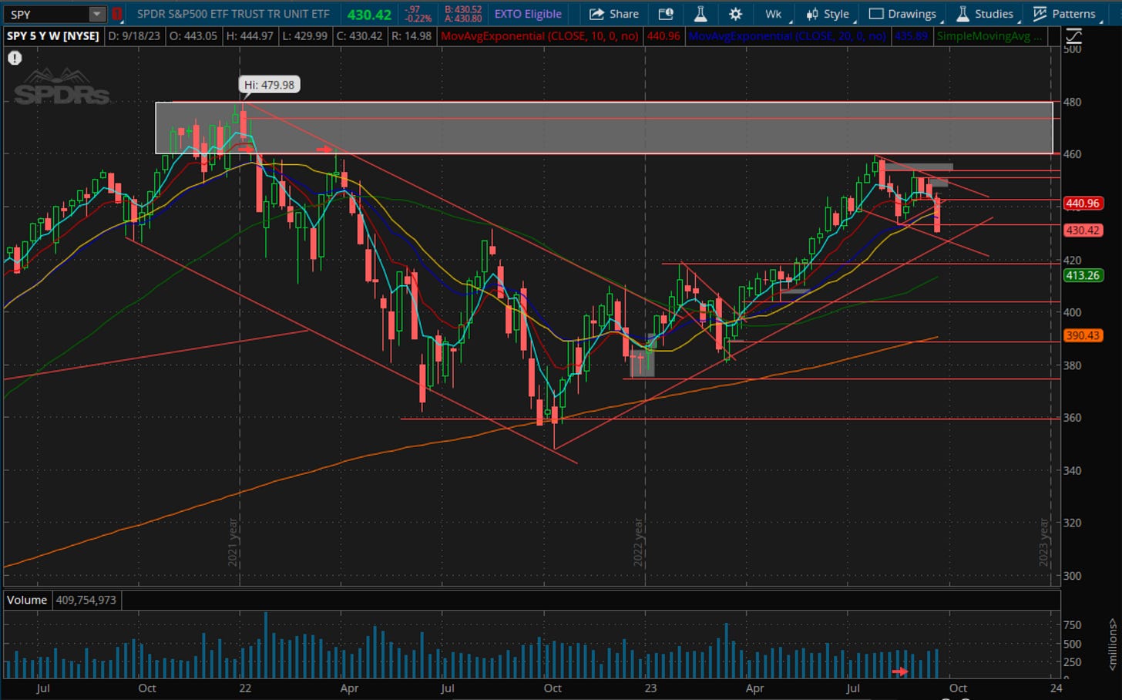Select the MovAvgExponential (CLOSE, 10) study label

[x=539, y=35]
